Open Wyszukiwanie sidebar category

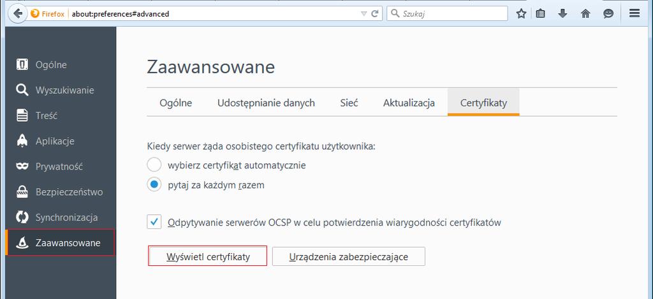pyautogui.click(x=61, y=90)
